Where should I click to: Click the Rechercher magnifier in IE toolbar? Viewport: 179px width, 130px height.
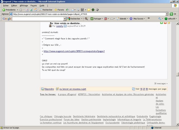[x=41, y=10]
